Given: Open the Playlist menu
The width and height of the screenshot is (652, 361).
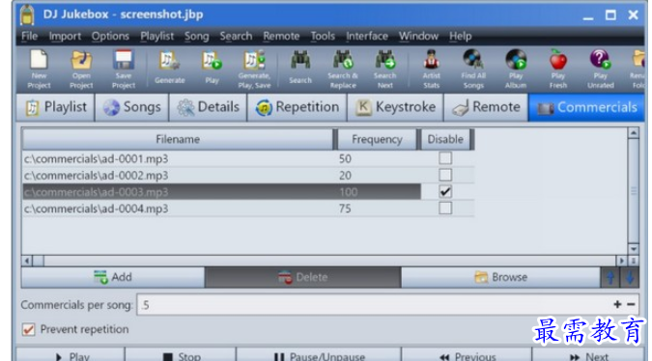Looking at the screenshot, I should tap(156, 36).
